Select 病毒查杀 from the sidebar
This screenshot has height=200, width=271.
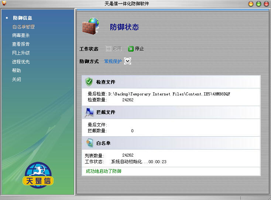(x=21, y=35)
